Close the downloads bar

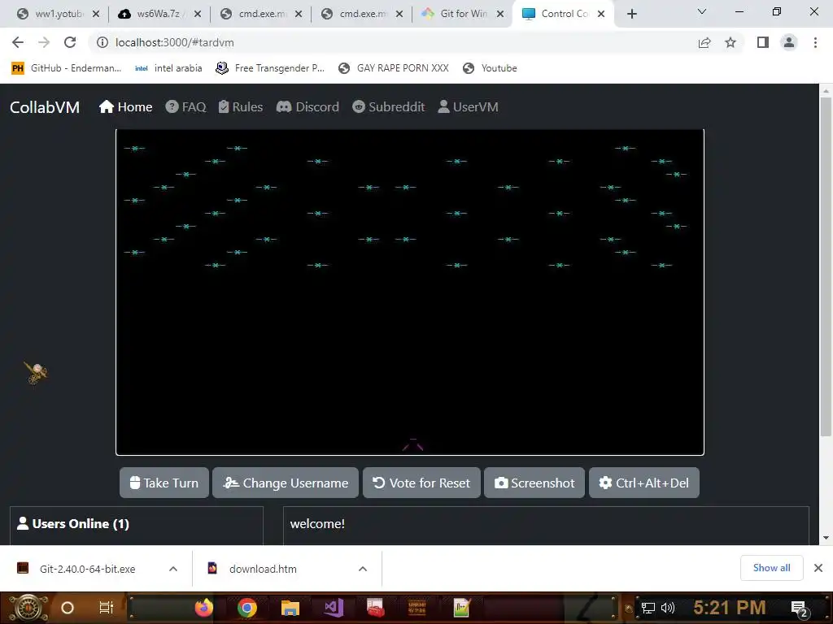pos(818,568)
